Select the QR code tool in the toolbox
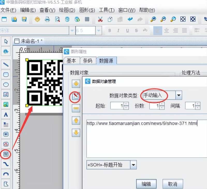The image size is (207, 189). [6, 154]
